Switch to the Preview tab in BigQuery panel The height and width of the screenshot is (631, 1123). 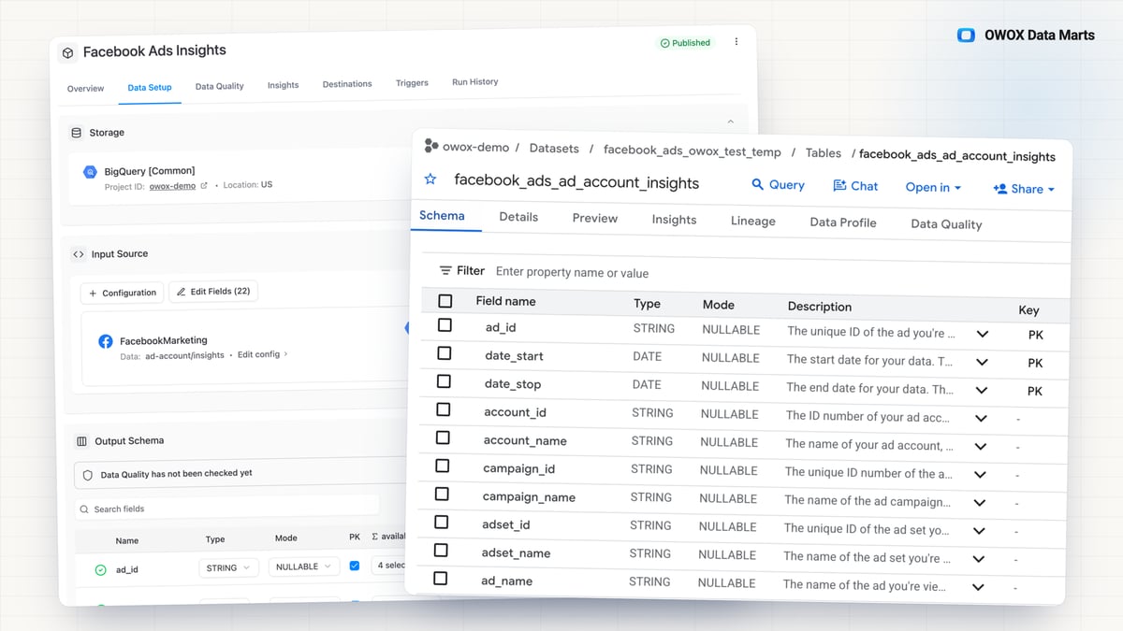595,218
